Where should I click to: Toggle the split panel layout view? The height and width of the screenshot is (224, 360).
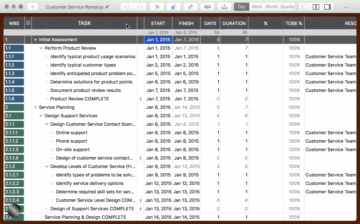click(316, 7)
